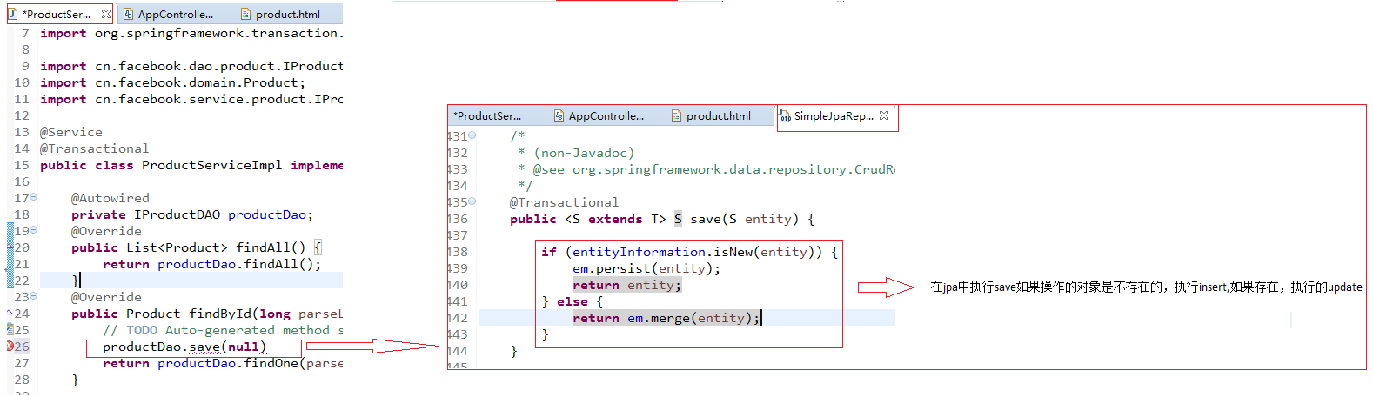This screenshot has height=396, width=1373.
Task: Open AppControlle... tab in ProductServiceImpl editor window
Action: pos(169,14)
